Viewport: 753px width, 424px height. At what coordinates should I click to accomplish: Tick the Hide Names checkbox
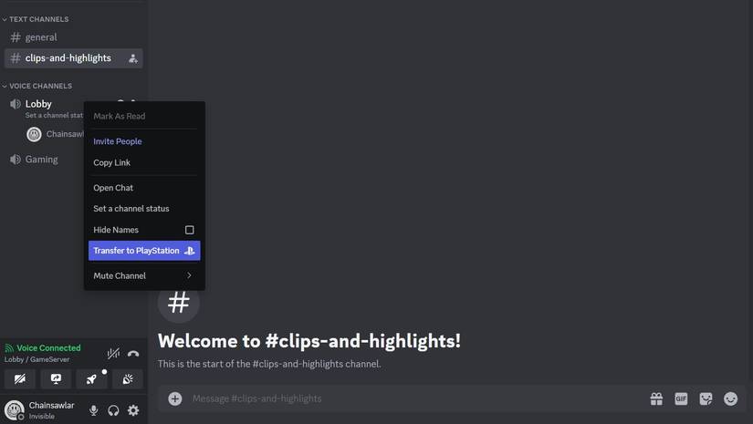click(x=190, y=230)
